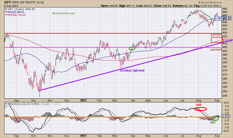Click the 'Volume 62.1M' value
233x138 pixels.
182,6
